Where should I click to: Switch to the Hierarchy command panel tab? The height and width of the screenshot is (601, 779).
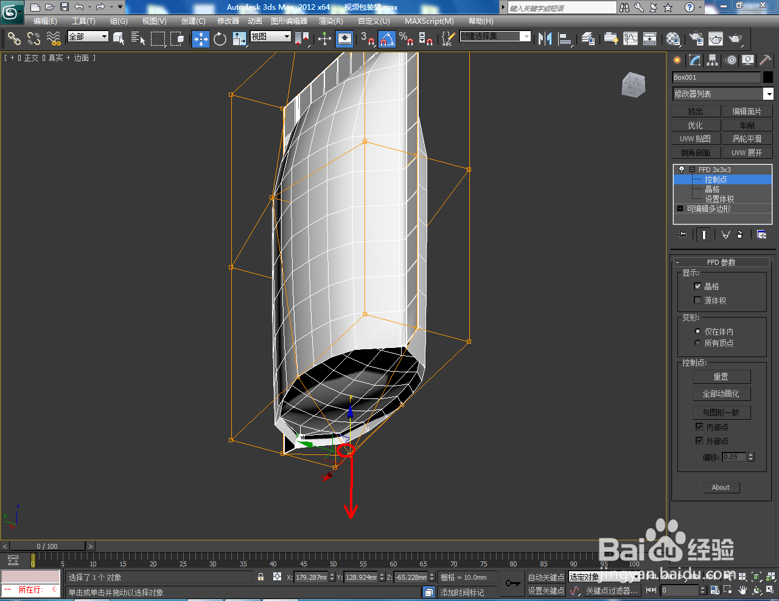[x=713, y=60]
